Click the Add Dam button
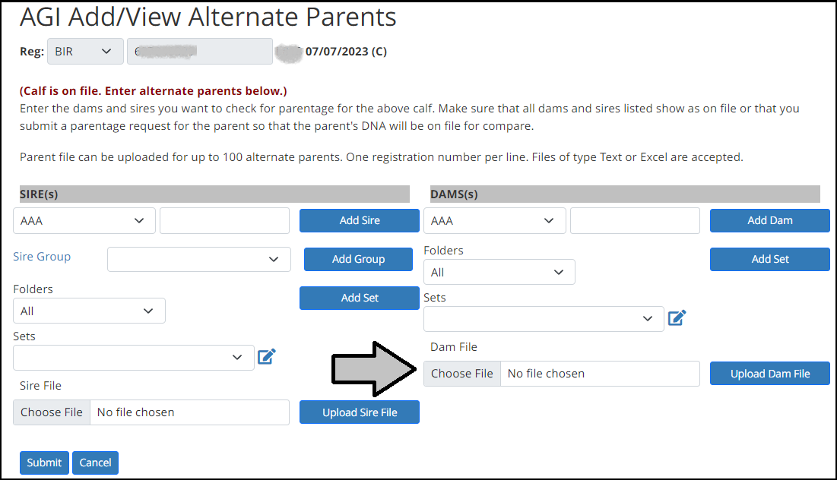This screenshot has width=837, height=480. click(x=770, y=220)
